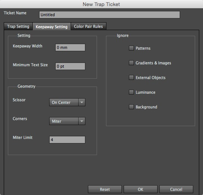The height and width of the screenshot is (195, 203).
Task: Click the Cancel button
Action: coord(176,189)
